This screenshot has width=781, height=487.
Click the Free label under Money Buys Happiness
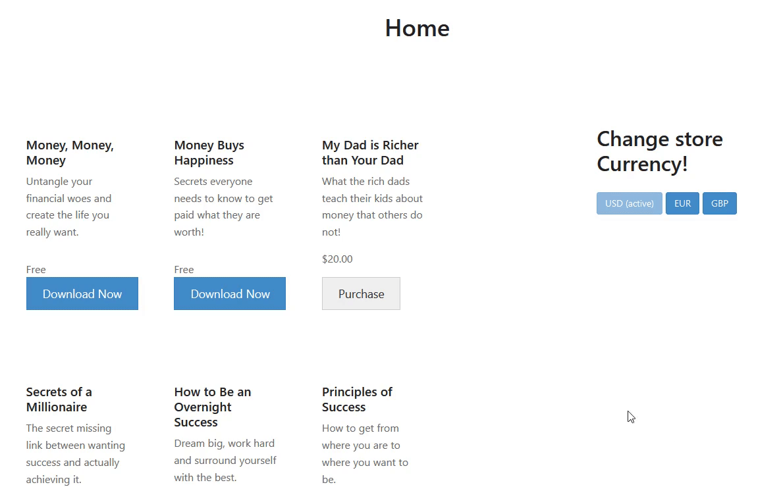click(184, 269)
